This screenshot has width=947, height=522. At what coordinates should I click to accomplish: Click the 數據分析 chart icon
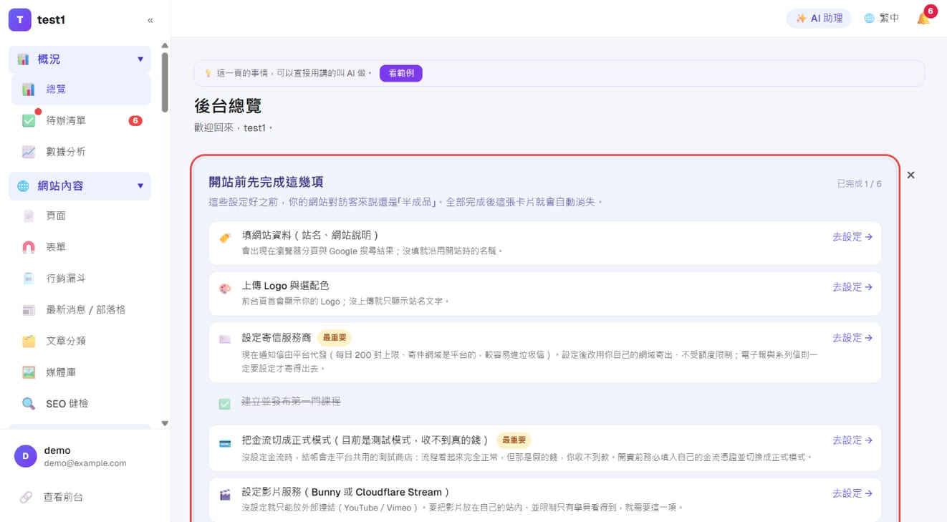(x=29, y=152)
